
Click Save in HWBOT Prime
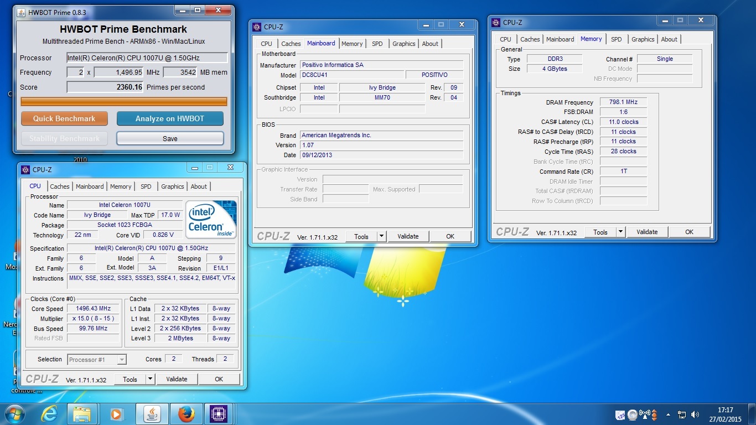[170, 138]
